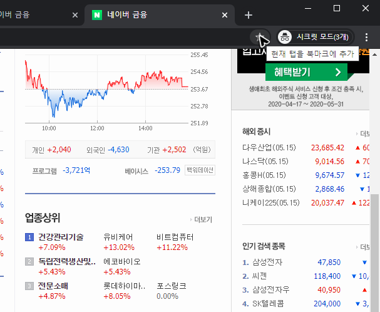
Task: Click the 홍콩H value 9,674.57
Action: [329, 175]
